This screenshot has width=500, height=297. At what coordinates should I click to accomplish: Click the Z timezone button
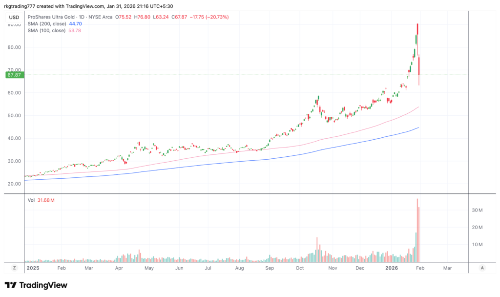14,268
